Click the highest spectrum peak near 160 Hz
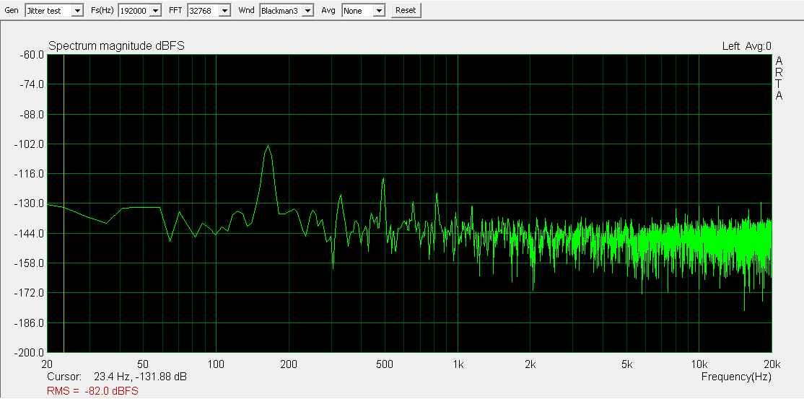The image size is (804, 399). coord(268,146)
